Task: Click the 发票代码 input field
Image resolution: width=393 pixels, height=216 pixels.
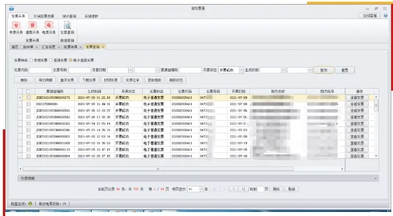Action: click(40, 70)
